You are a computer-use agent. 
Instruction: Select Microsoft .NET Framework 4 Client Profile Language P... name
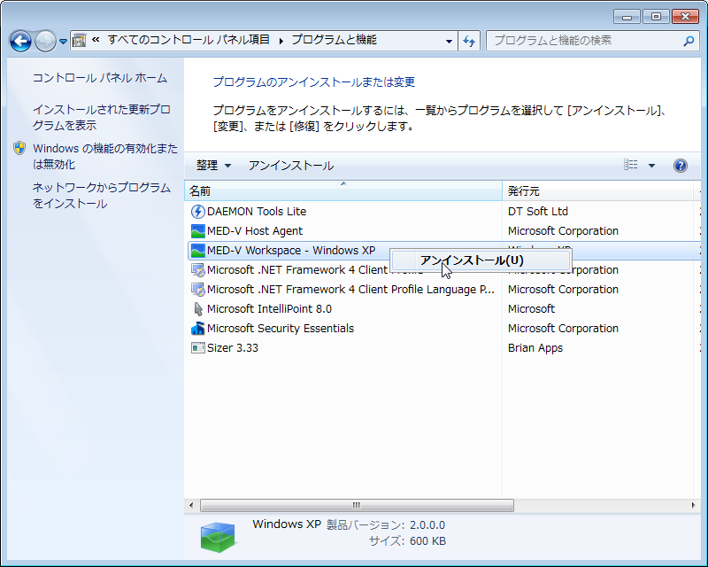click(x=350, y=290)
